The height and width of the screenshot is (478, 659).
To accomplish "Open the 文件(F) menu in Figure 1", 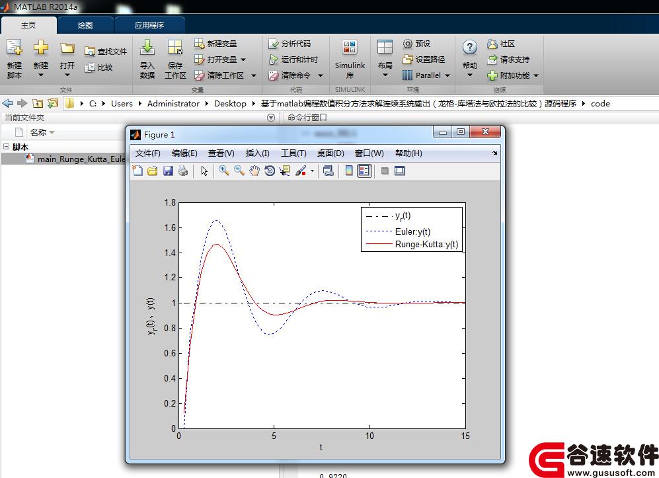I will (148, 153).
